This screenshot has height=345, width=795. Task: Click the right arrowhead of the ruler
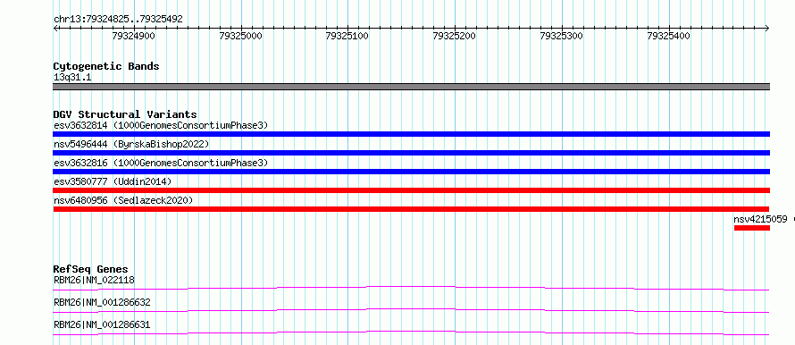[x=767, y=28]
